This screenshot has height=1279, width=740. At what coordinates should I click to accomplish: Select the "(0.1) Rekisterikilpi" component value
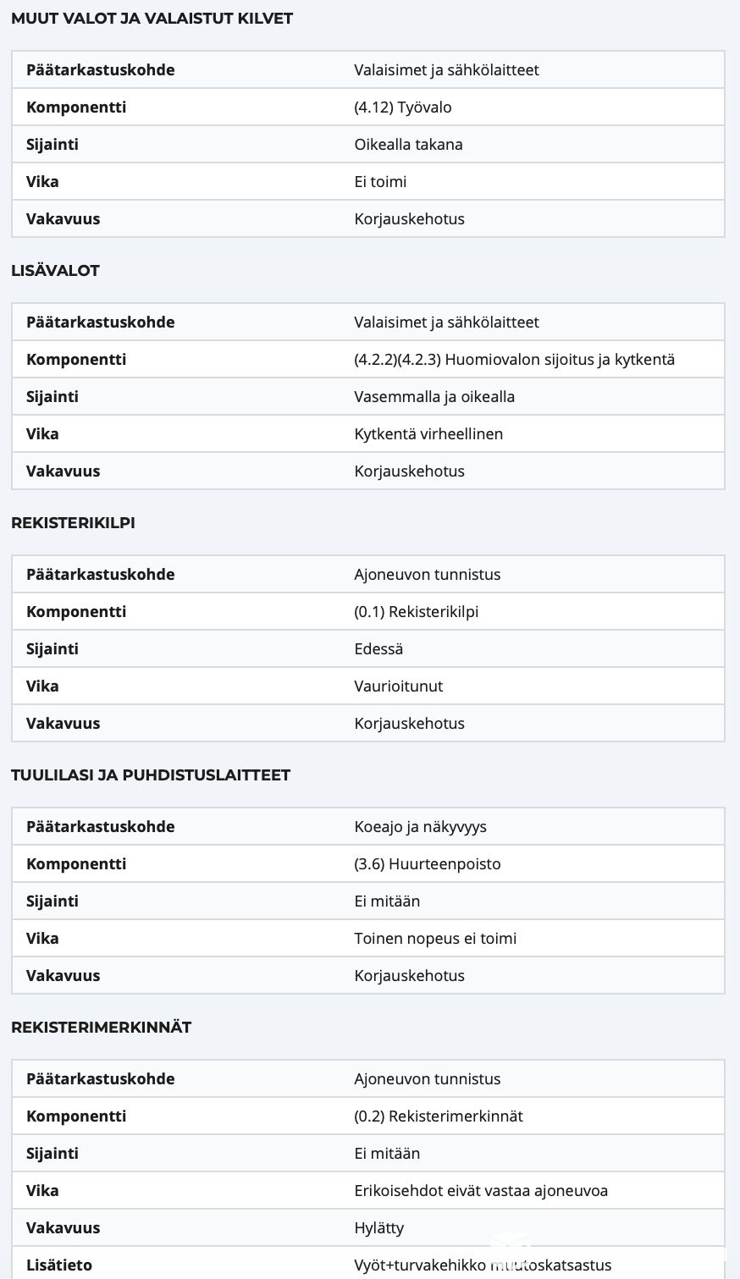pyautogui.click(x=416, y=612)
